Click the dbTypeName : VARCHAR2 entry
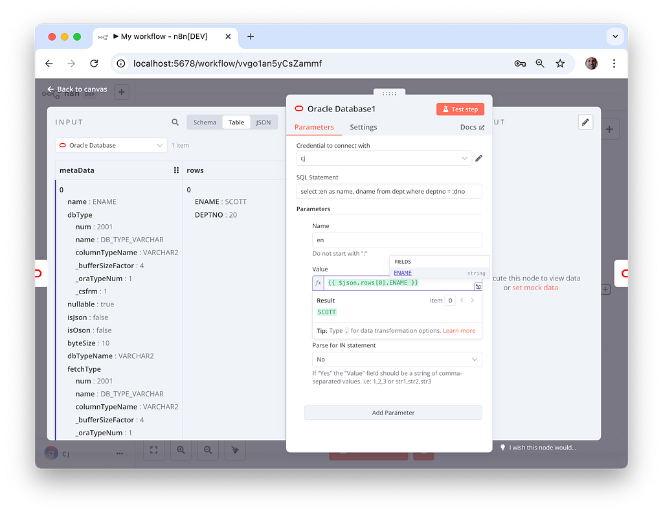 pyautogui.click(x=110, y=356)
